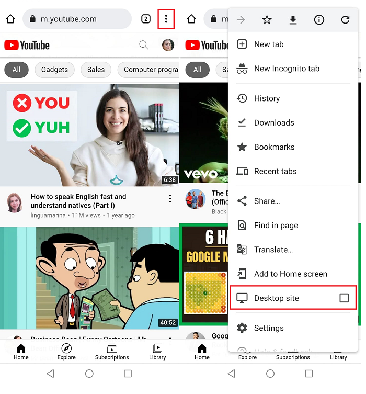Select the Gadgets filter chip
The width and height of the screenshot is (366, 394).
coord(54,70)
